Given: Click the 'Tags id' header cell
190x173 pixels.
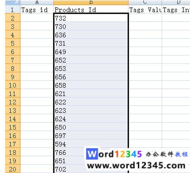Looking at the screenshot, I should pyautogui.click(x=37, y=9).
